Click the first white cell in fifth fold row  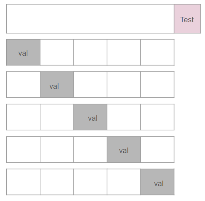[x=23, y=182]
